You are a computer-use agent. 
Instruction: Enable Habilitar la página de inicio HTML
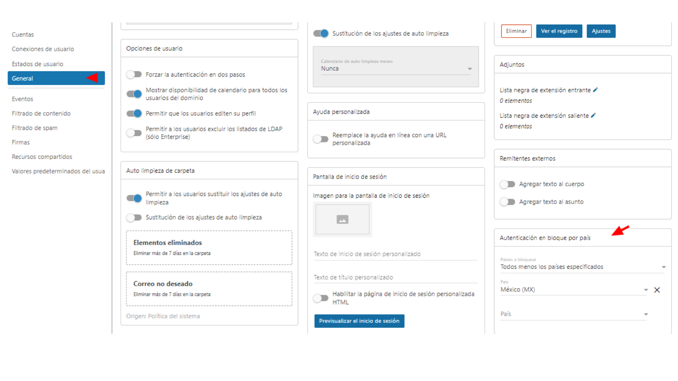click(x=321, y=298)
